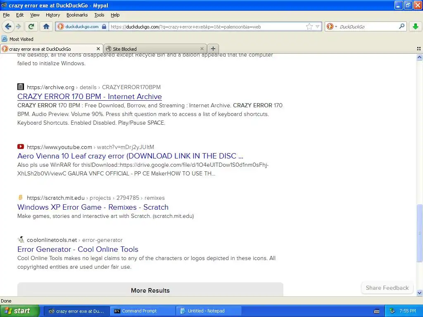Go back with the Back arrow button
Viewport: 423px width, 317px height.
(x=8, y=26)
